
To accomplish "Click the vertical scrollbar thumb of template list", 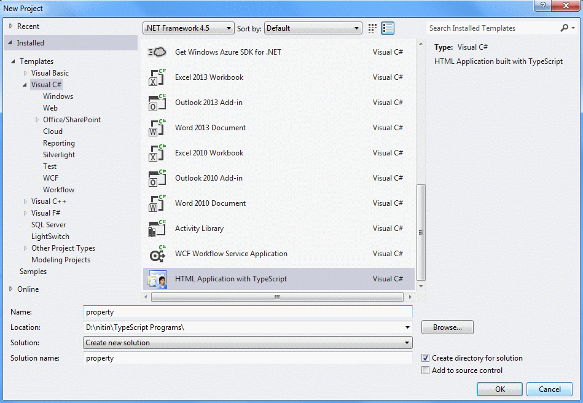I will tap(421, 232).
